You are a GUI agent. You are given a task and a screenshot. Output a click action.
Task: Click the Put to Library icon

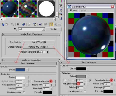pos(35,24)
